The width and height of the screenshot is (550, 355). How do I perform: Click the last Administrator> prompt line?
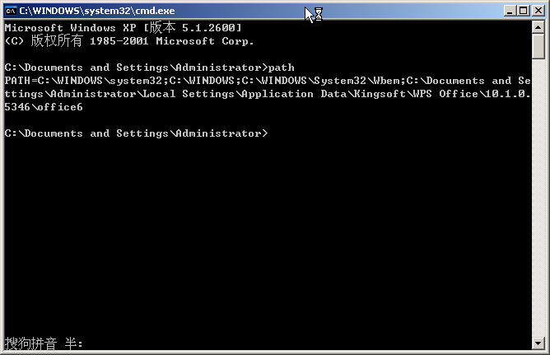pyautogui.click(x=136, y=133)
